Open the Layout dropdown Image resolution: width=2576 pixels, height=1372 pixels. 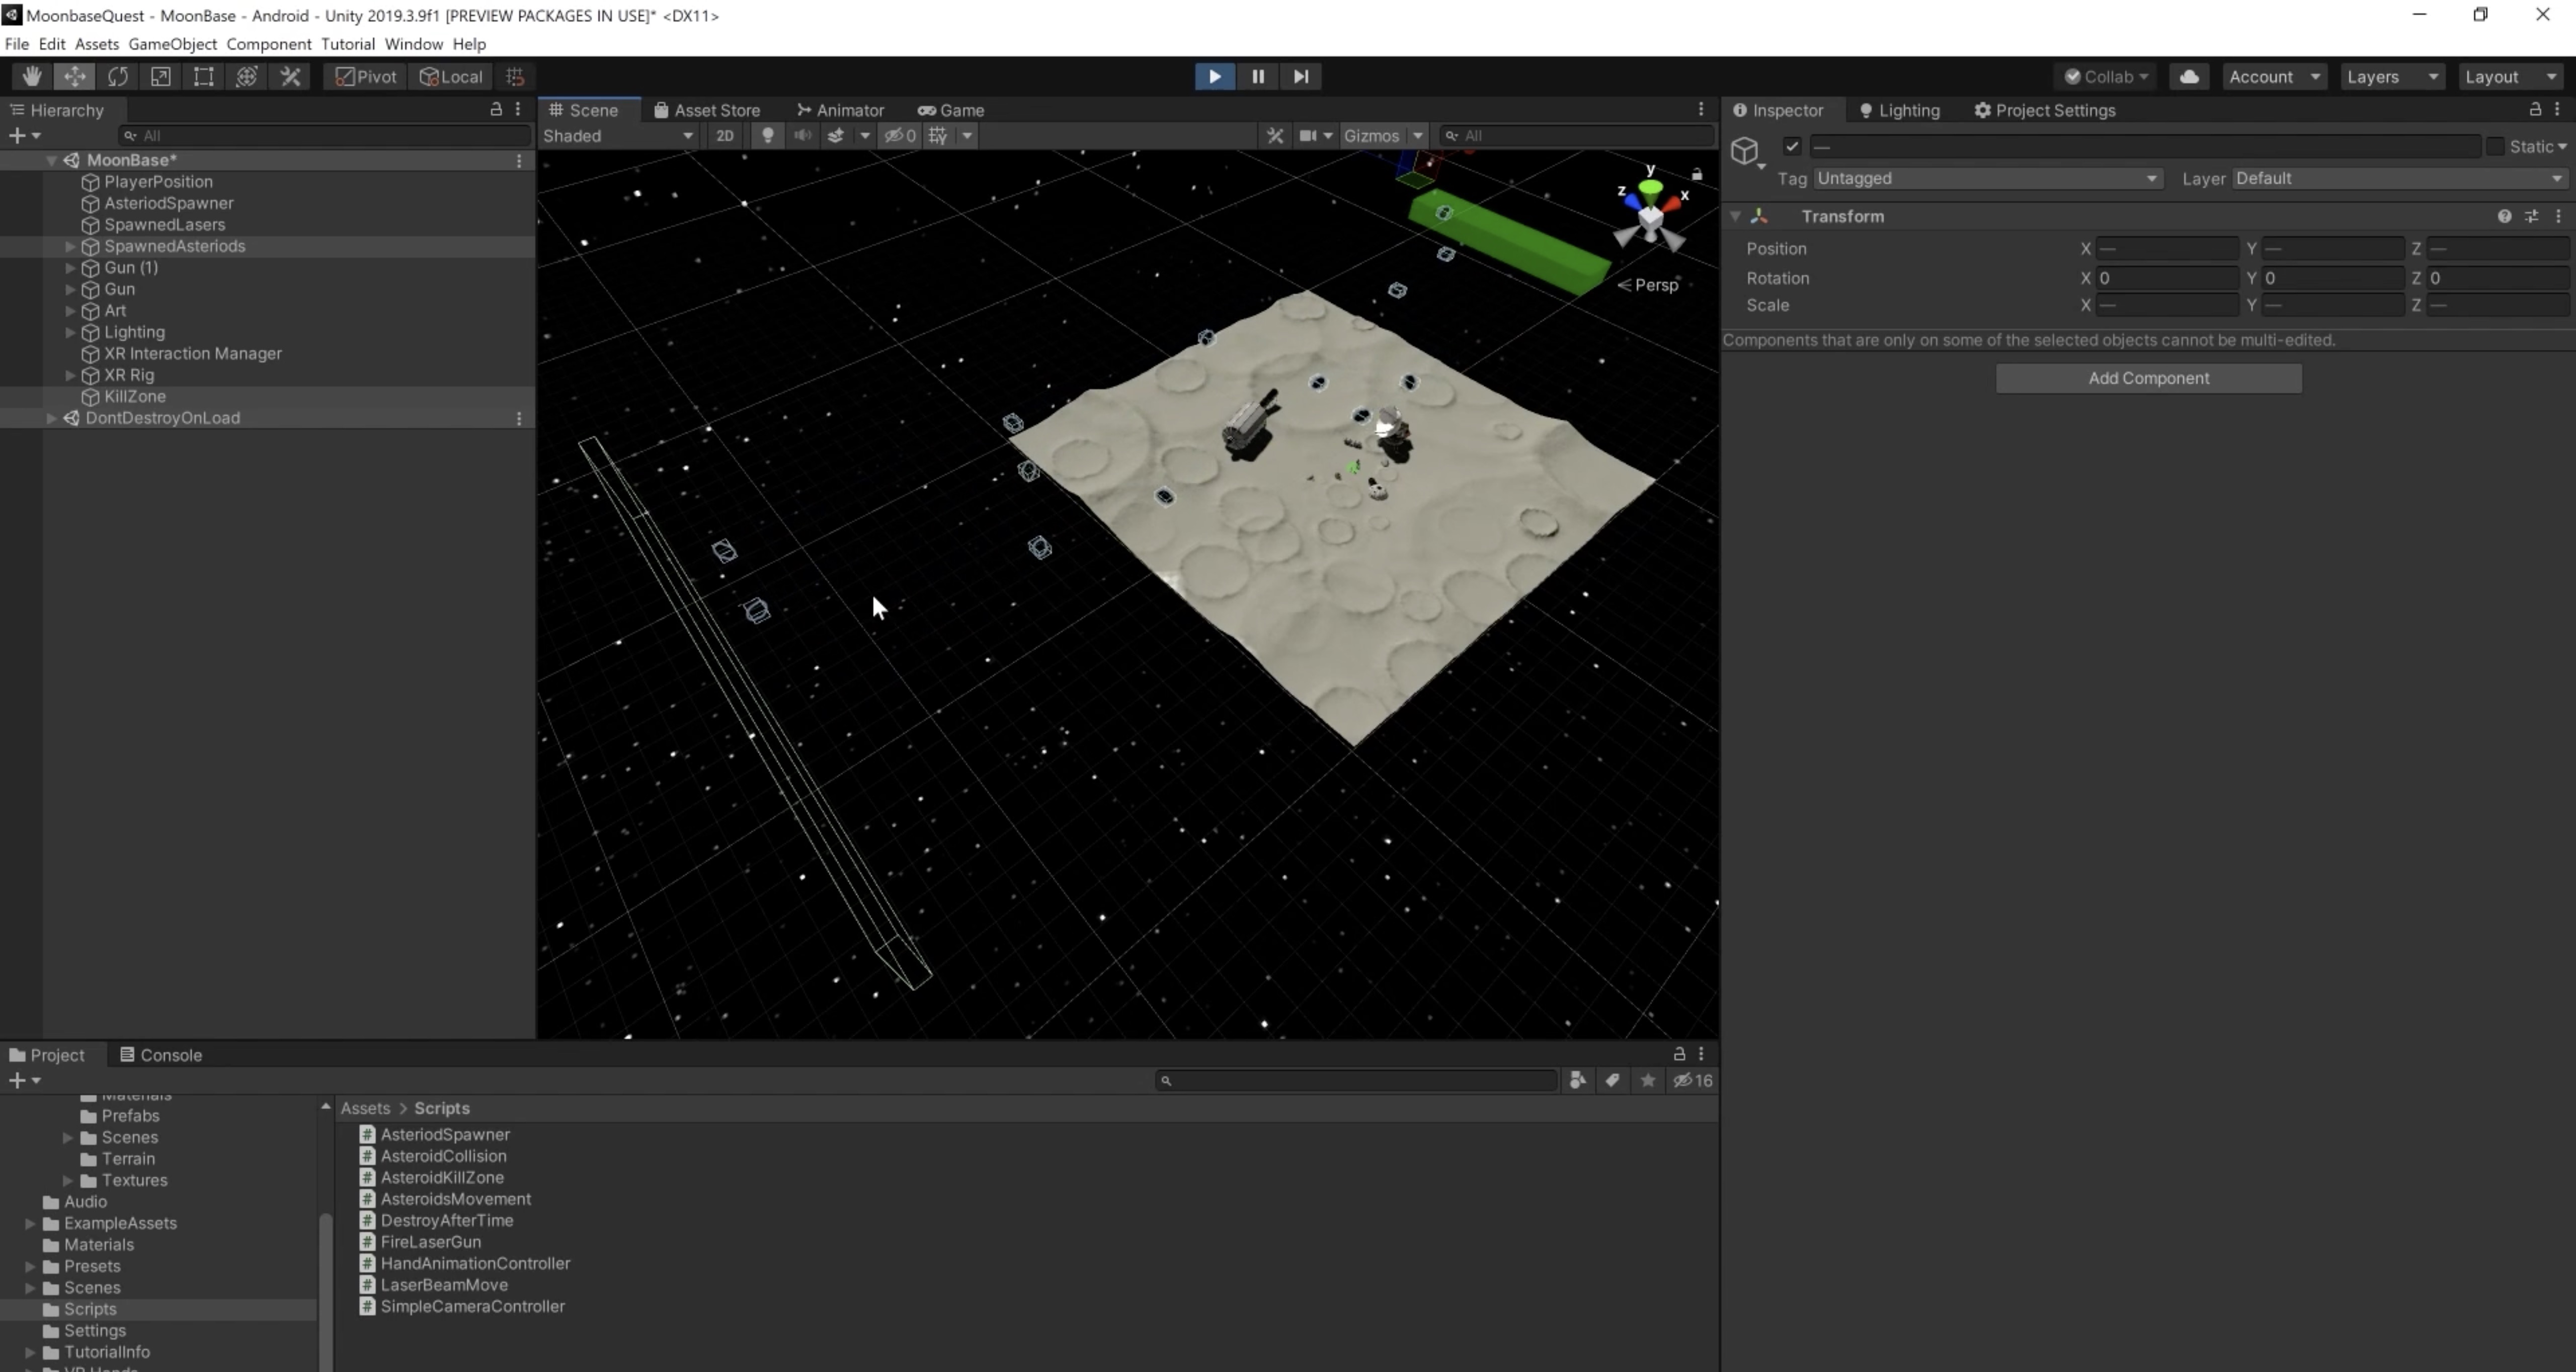point(2510,76)
